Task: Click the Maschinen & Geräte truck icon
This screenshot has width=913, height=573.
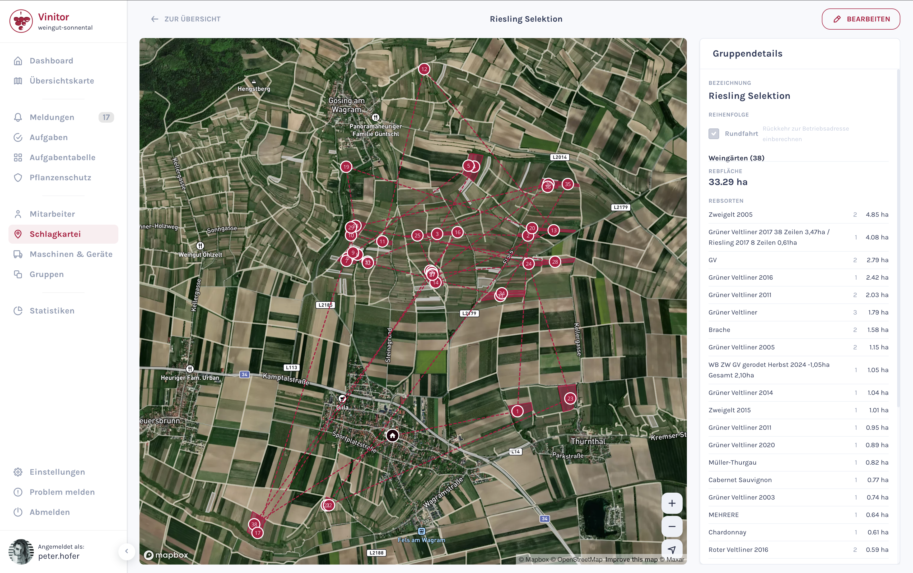Action: 18,254
